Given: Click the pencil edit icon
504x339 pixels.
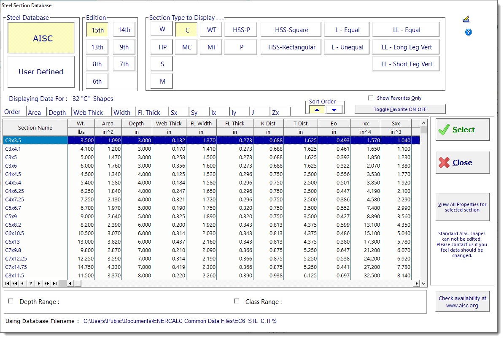Looking at the screenshot, I should [x=466, y=19].
